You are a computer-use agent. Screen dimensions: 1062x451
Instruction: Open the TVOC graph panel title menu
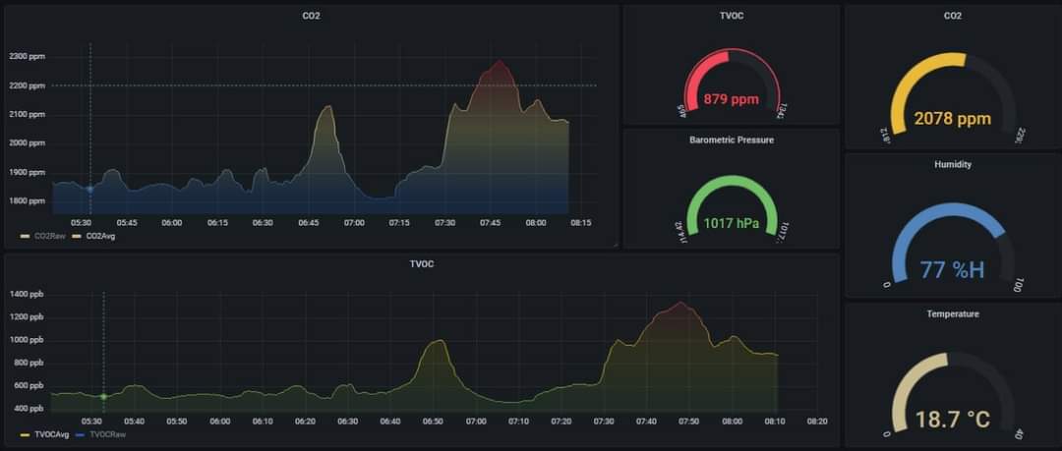421,263
